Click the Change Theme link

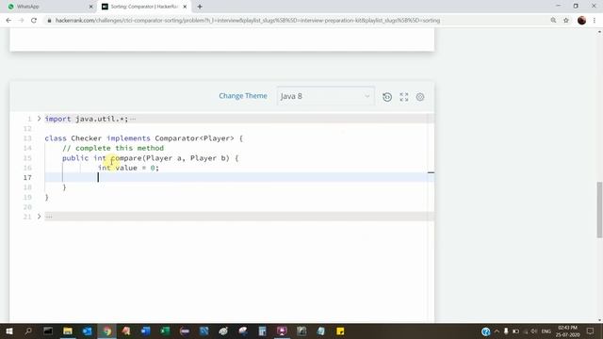pyautogui.click(x=243, y=96)
